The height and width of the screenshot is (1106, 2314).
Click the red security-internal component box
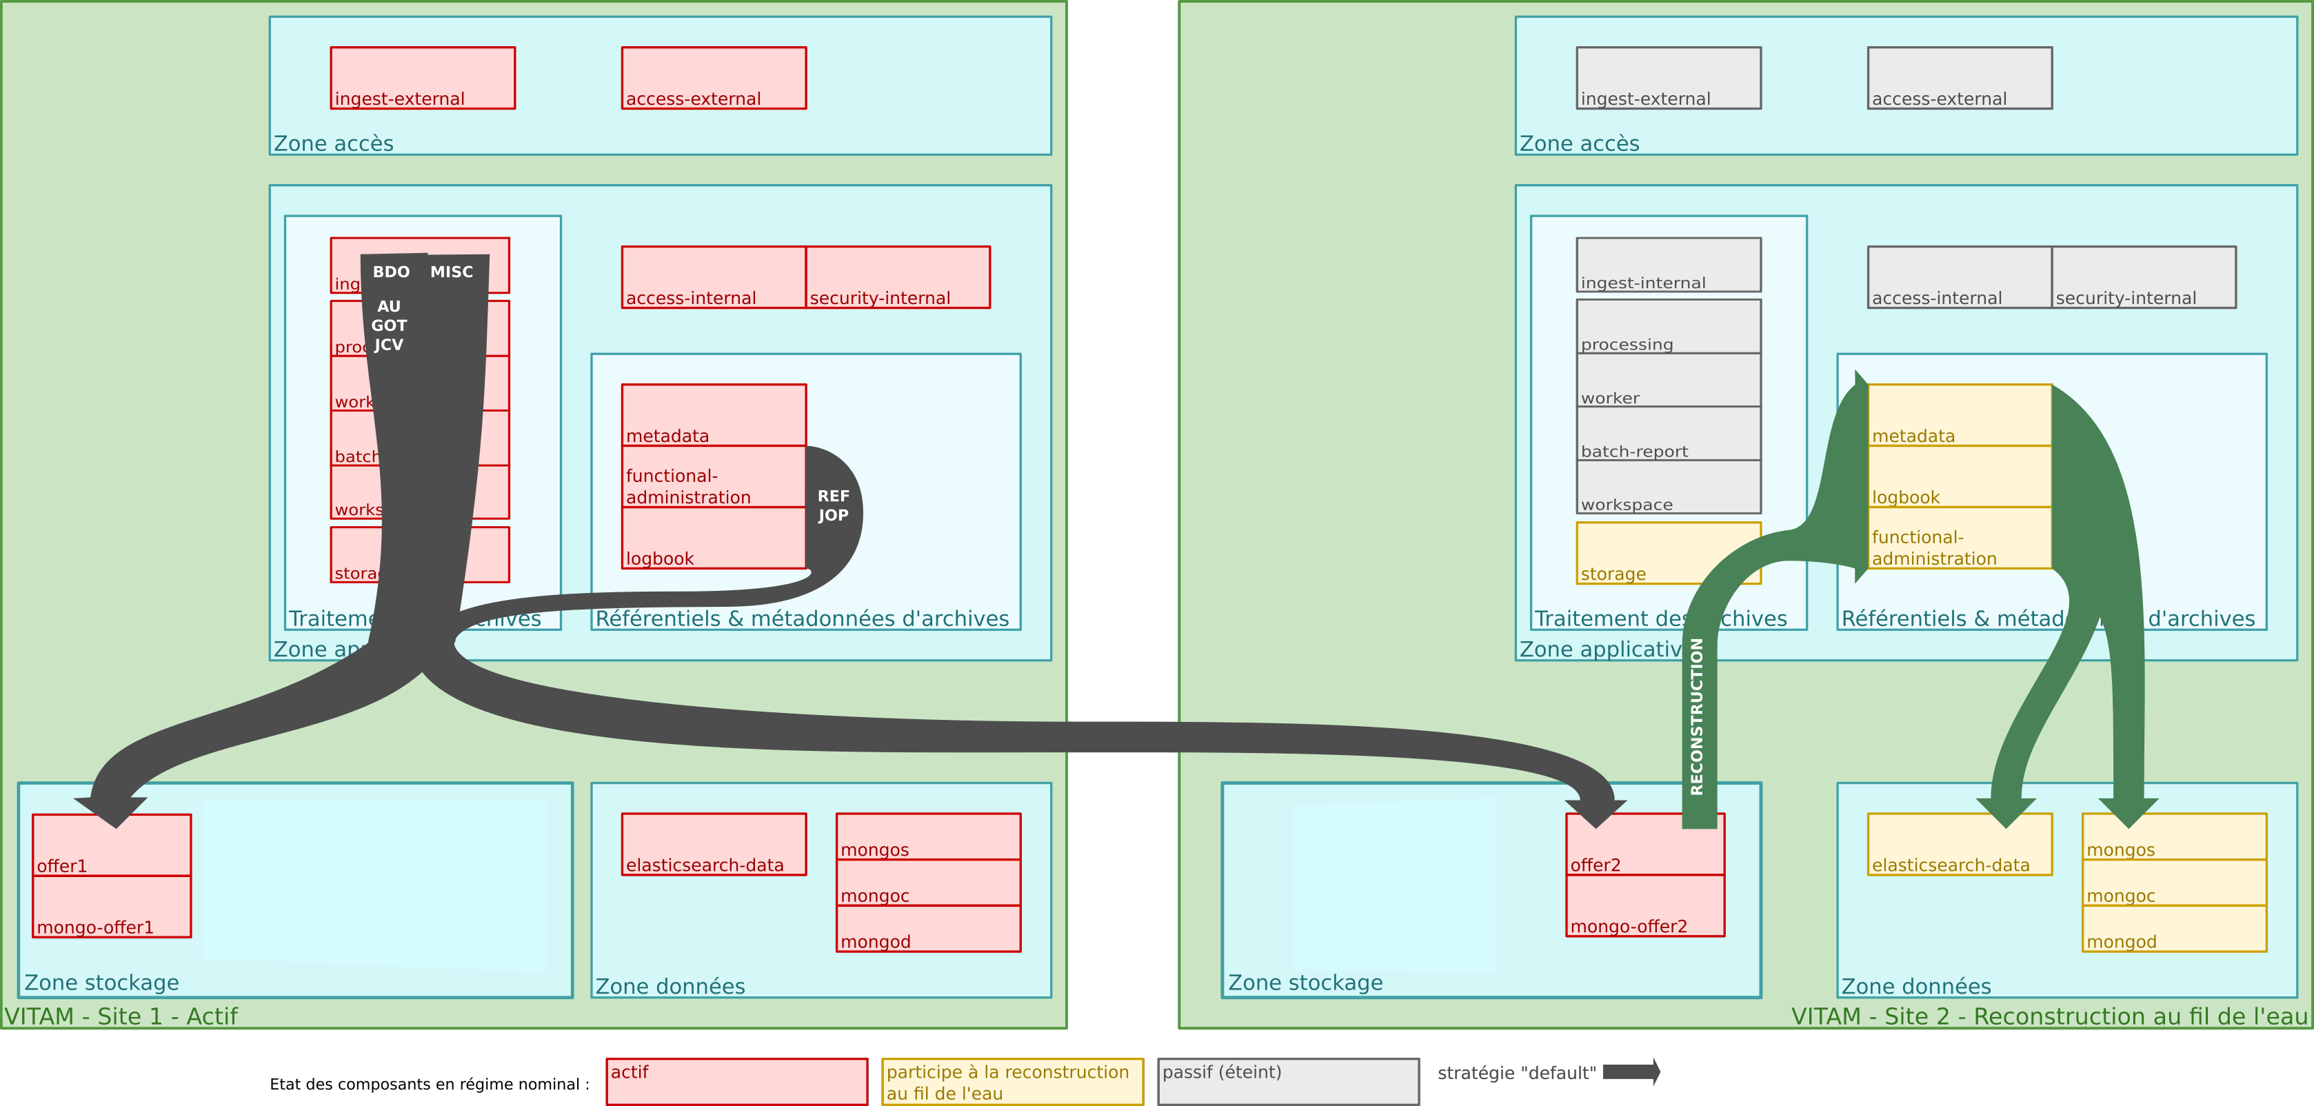(897, 276)
